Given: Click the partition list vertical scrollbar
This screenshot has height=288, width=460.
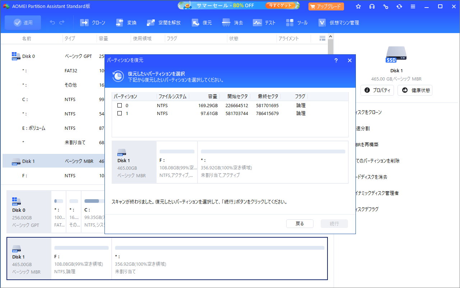Looking at the screenshot, I should pyautogui.click(x=331, y=47).
